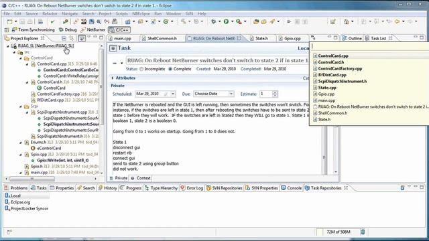The image size is (429, 241).
Task: Toggle Focus on Active Task button
Action: pos(82,38)
